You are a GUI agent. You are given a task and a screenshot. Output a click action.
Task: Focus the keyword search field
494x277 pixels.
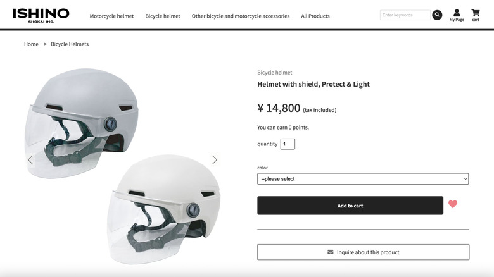coord(405,15)
